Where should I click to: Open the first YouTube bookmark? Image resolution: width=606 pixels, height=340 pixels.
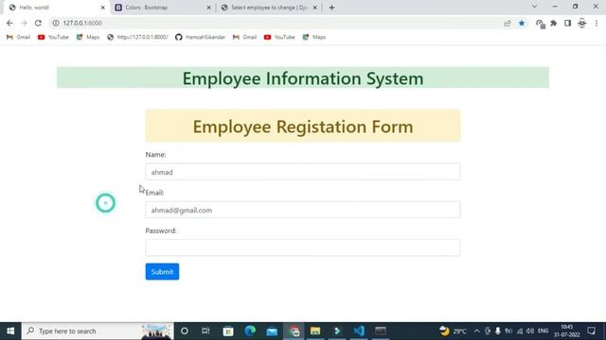tap(53, 37)
